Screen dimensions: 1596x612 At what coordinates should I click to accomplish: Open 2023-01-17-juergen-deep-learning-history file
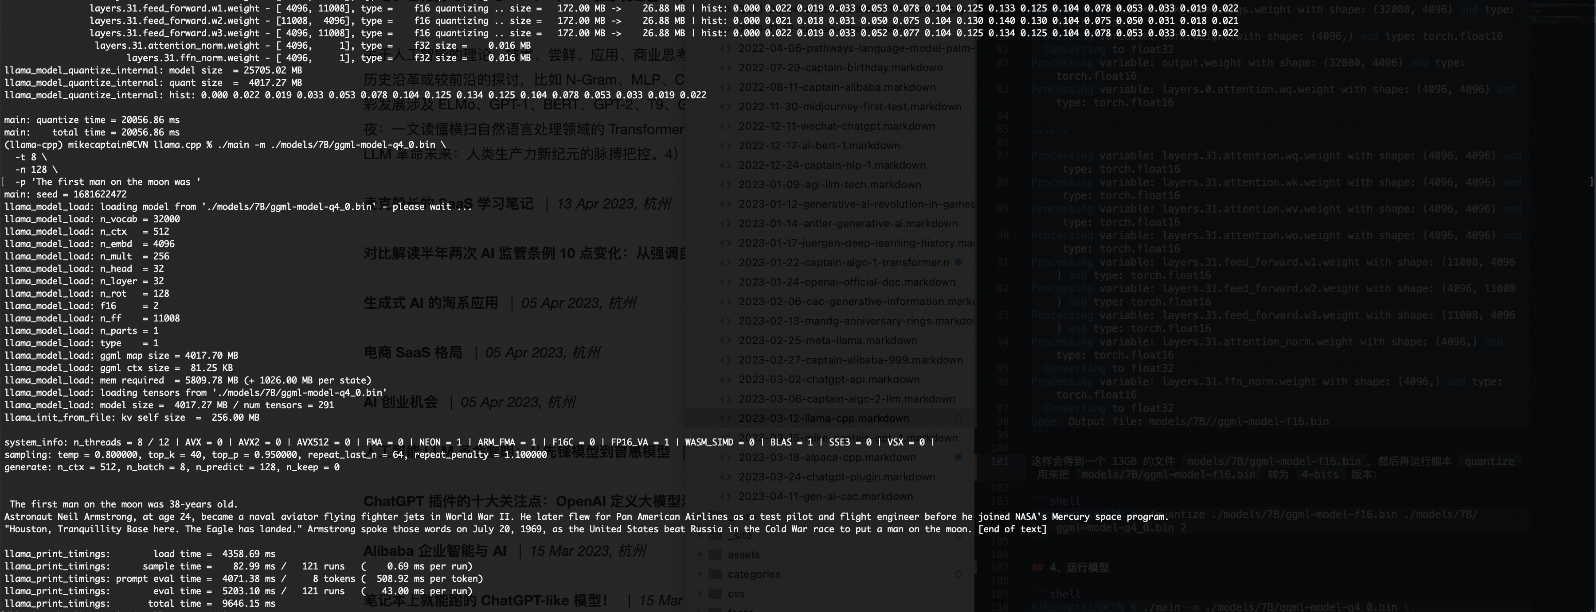coord(856,243)
